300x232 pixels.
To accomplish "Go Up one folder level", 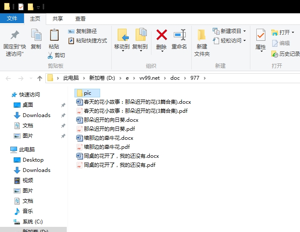I will [40, 78].
